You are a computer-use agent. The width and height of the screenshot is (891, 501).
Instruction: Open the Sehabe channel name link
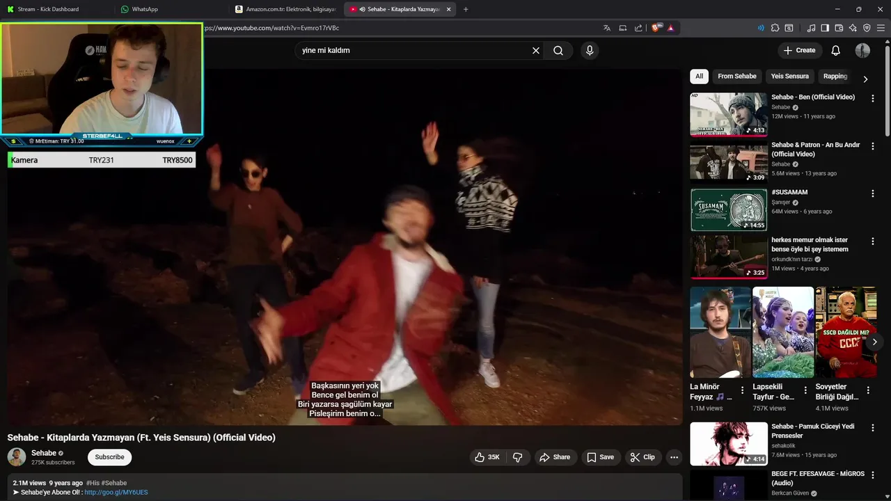click(44, 453)
